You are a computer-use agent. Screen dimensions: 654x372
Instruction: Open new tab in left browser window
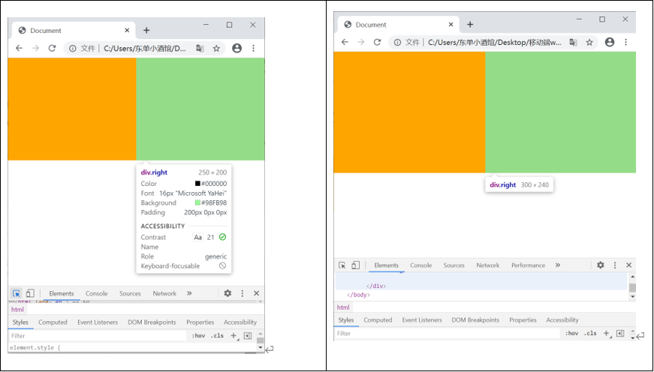click(146, 31)
